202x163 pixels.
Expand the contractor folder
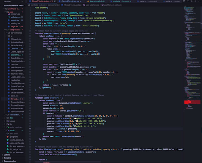[5, 115]
